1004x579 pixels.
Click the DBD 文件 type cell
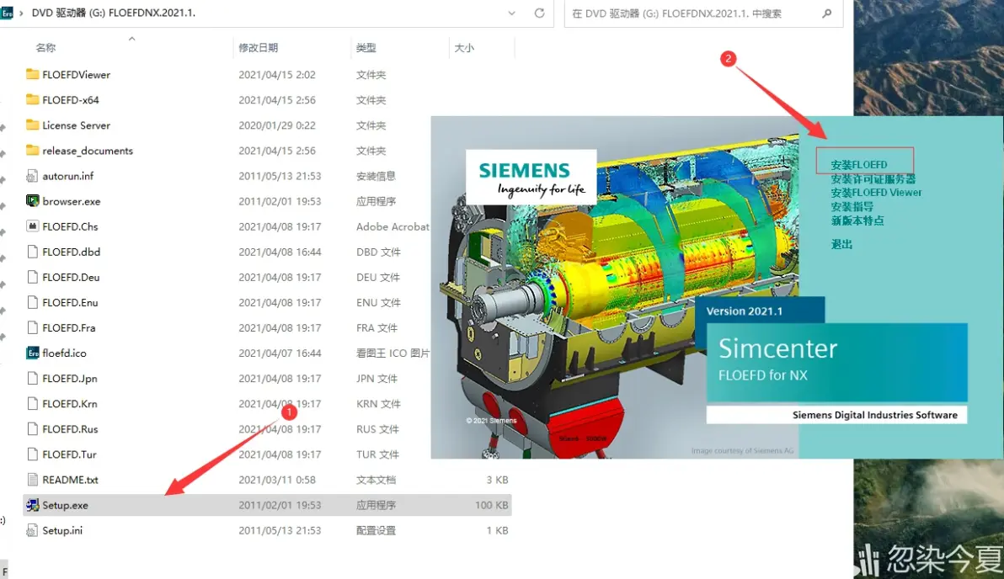[378, 252]
